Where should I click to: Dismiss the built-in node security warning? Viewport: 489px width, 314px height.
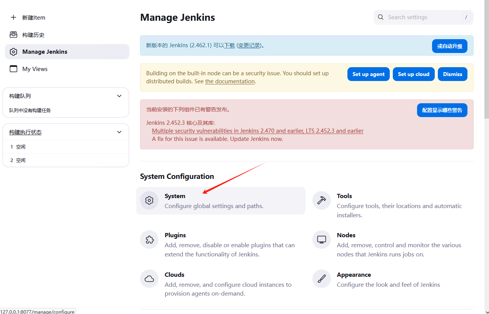[x=452, y=74]
